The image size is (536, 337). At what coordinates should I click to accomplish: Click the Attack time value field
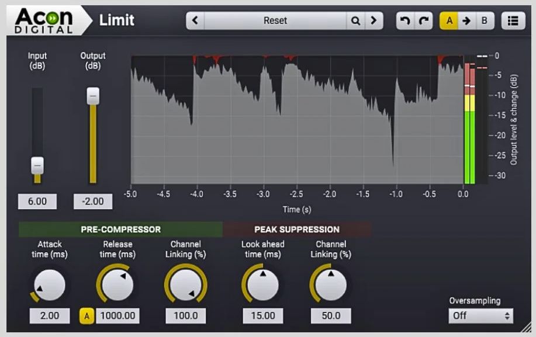coord(50,316)
